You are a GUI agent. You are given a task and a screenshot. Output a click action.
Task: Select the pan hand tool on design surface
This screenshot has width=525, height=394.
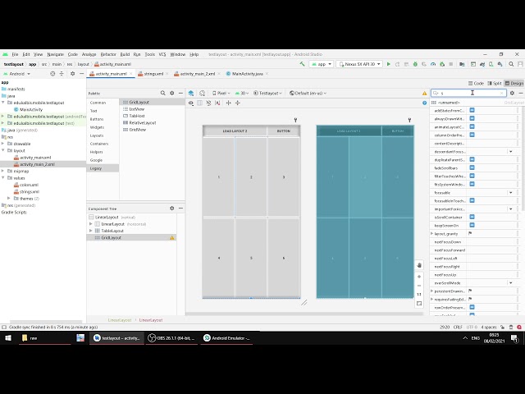[419, 265]
